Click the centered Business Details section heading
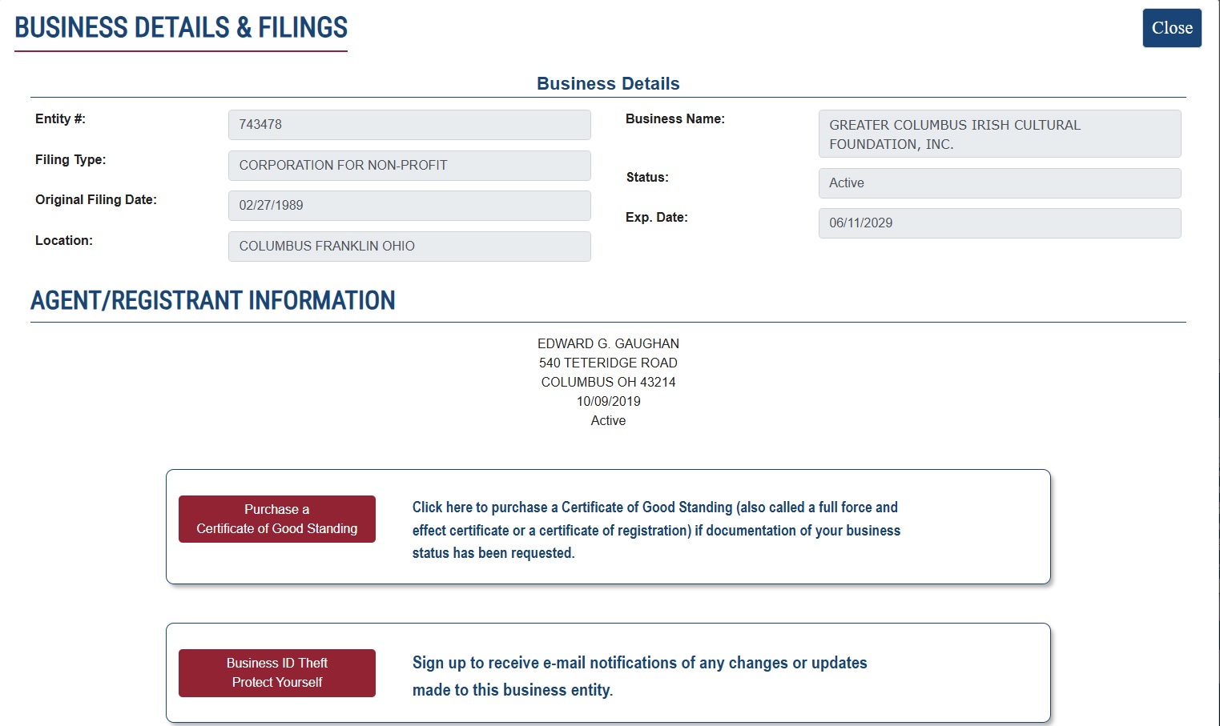Image resolution: width=1220 pixels, height=726 pixels. [608, 84]
